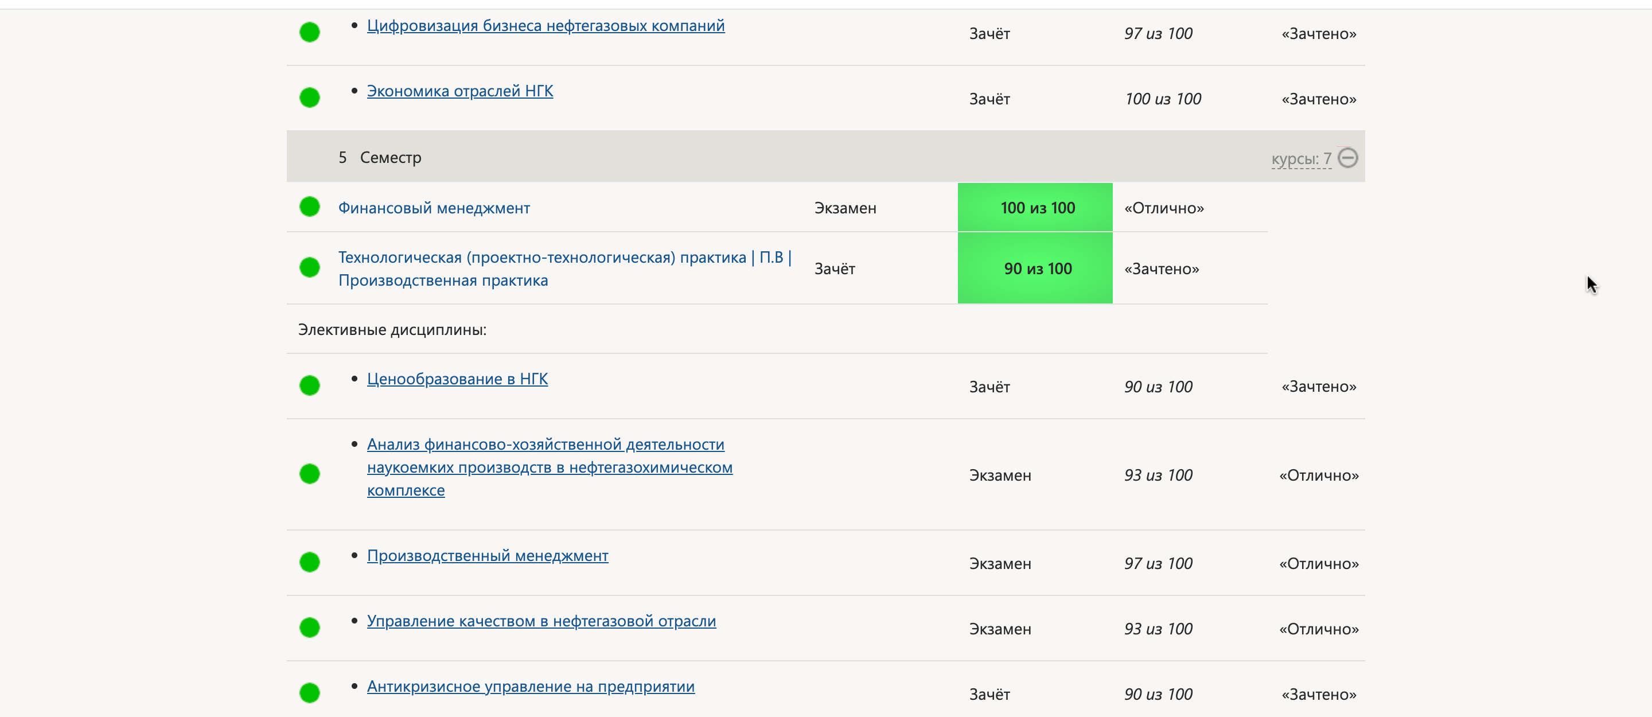Viewport: 1652px width, 717px height.
Task: Click green '90 из 100' score cell
Action: [1034, 268]
